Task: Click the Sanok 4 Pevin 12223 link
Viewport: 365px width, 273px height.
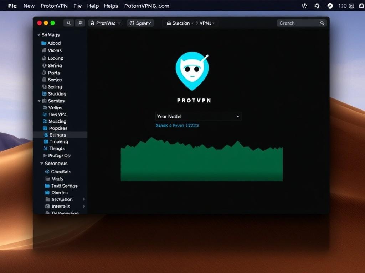Action: [x=177, y=125]
